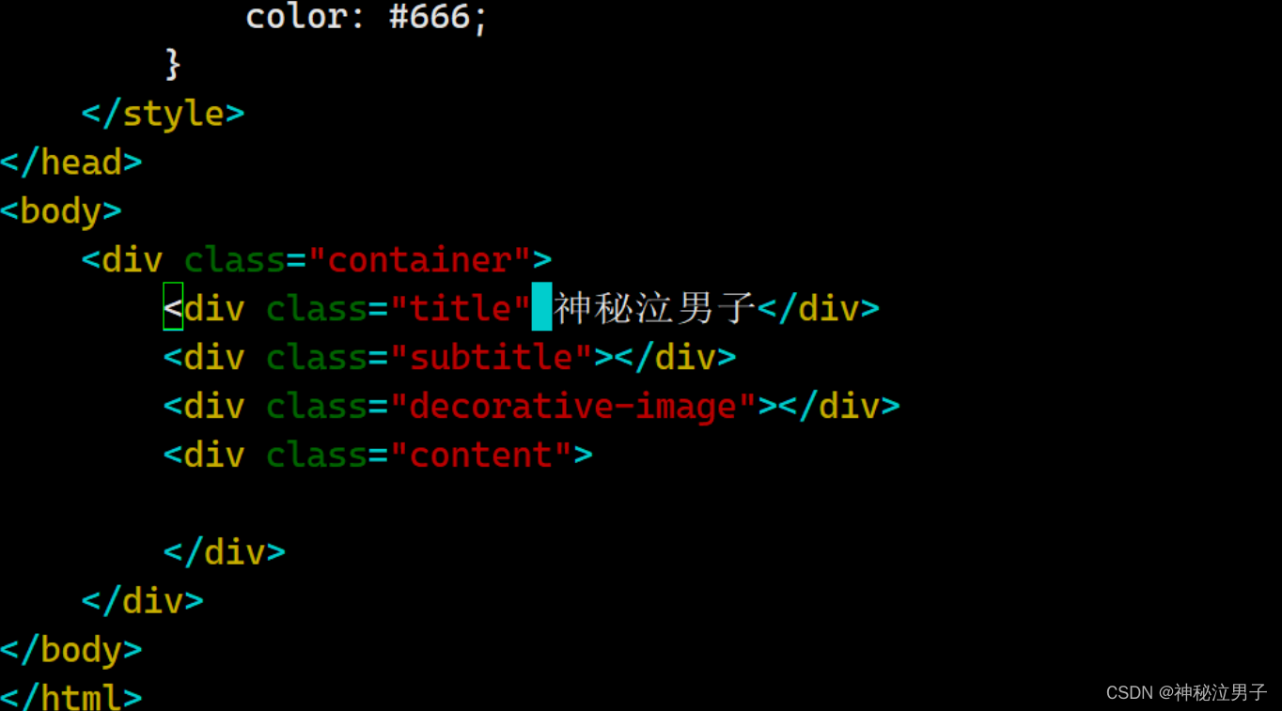
Task: Click the color: #666; CSS line
Action: coord(367,17)
